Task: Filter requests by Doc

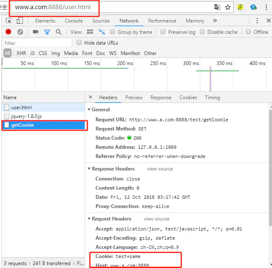Action: [101, 53]
